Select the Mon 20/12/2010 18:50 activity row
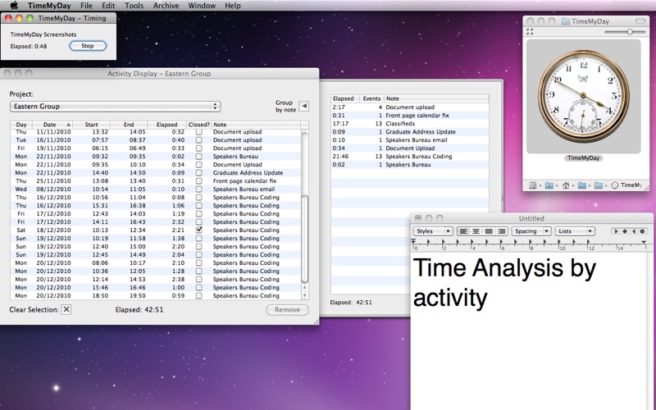The height and width of the screenshot is (410, 656). point(155,295)
